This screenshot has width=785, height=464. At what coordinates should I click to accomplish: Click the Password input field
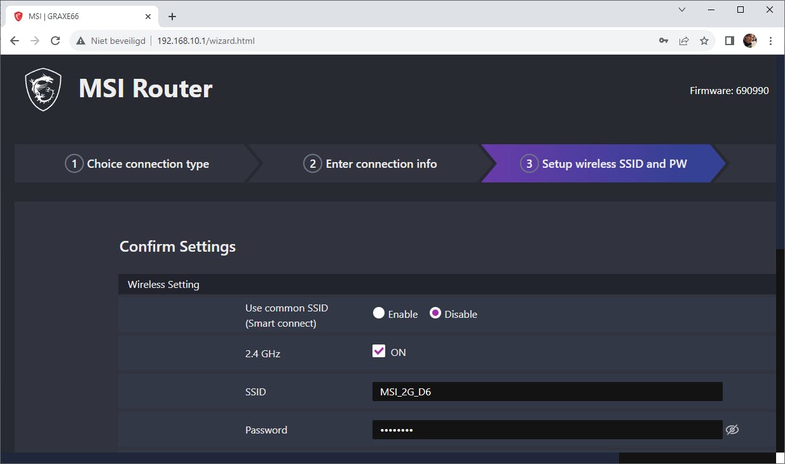point(547,430)
